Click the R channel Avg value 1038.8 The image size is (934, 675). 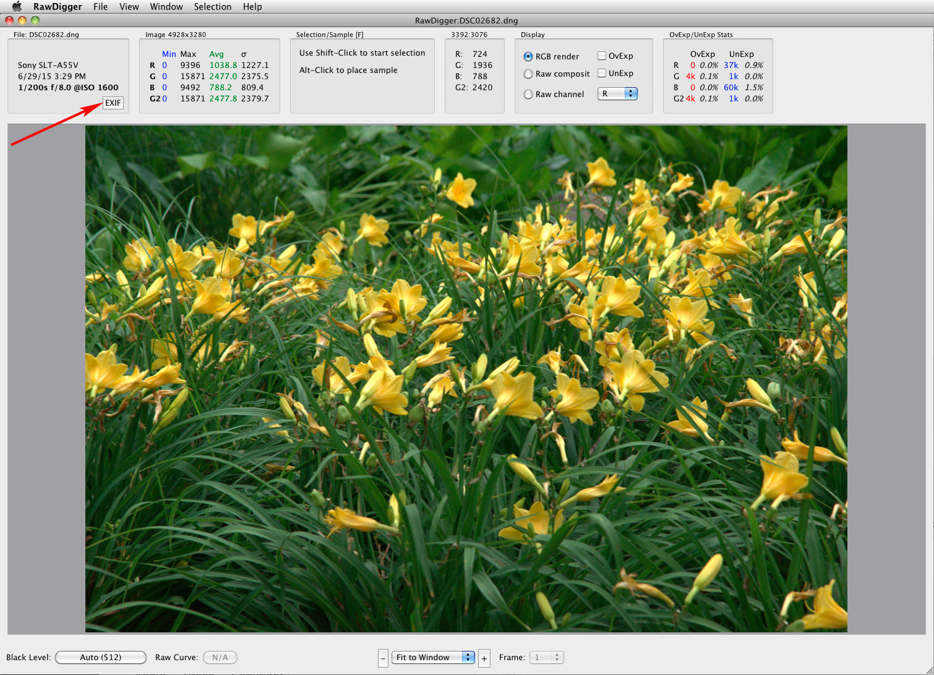pos(223,65)
